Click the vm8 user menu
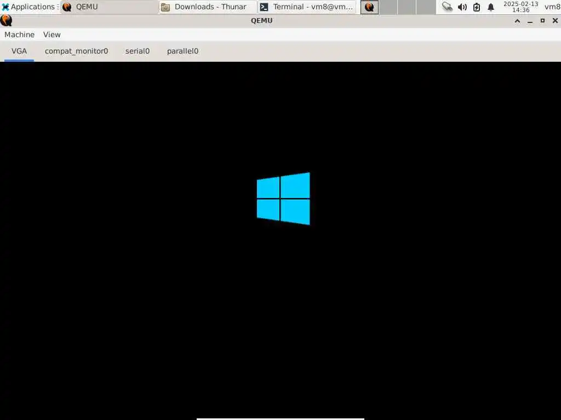 [552, 7]
